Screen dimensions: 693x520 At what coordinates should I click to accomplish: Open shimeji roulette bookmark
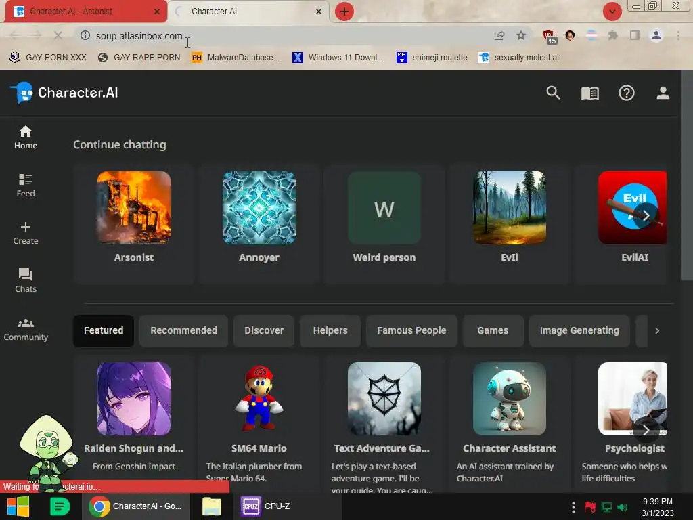click(432, 58)
